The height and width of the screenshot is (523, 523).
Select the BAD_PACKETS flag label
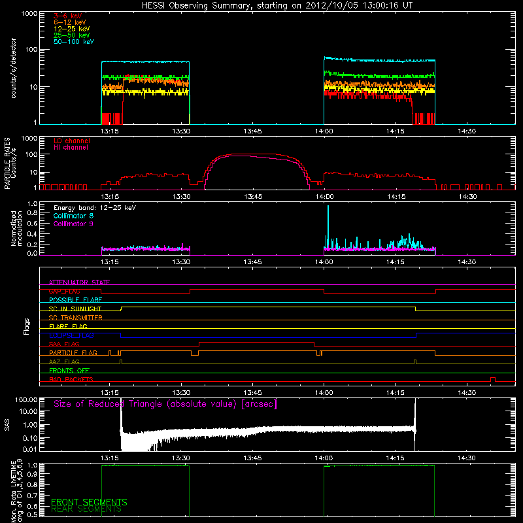(x=71, y=379)
